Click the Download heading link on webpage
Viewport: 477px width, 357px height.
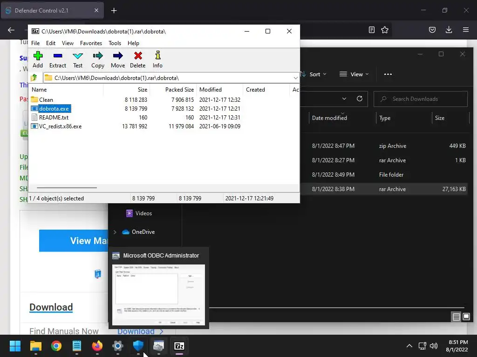coord(51,307)
